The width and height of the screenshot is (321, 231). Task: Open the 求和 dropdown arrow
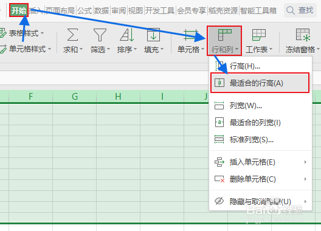click(81, 49)
